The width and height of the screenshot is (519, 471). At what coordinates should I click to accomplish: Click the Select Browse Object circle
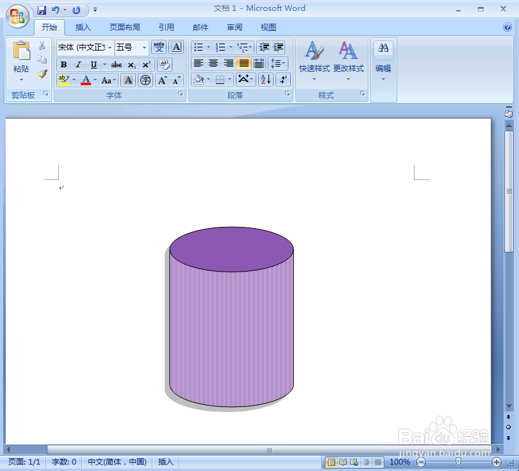tap(508, 427)
